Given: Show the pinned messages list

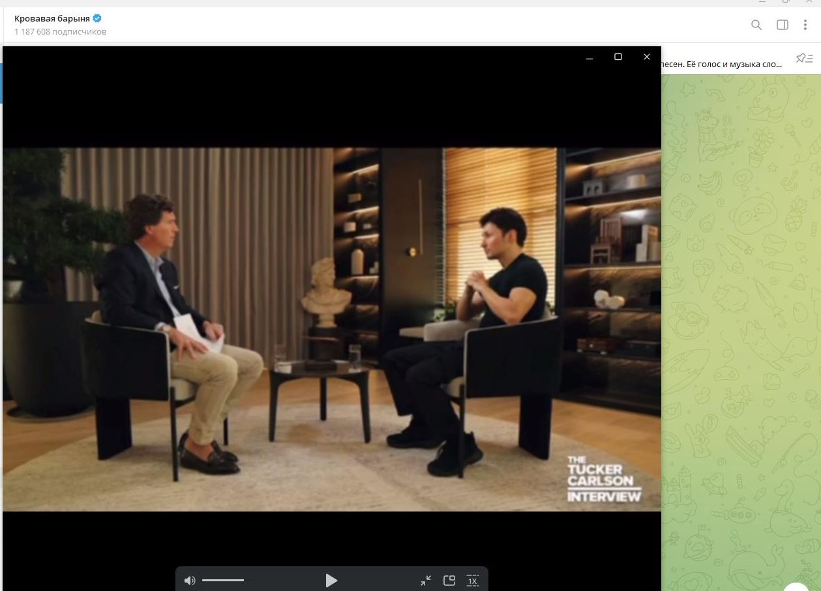Looking at the screenshot, I should coord(805,59).
